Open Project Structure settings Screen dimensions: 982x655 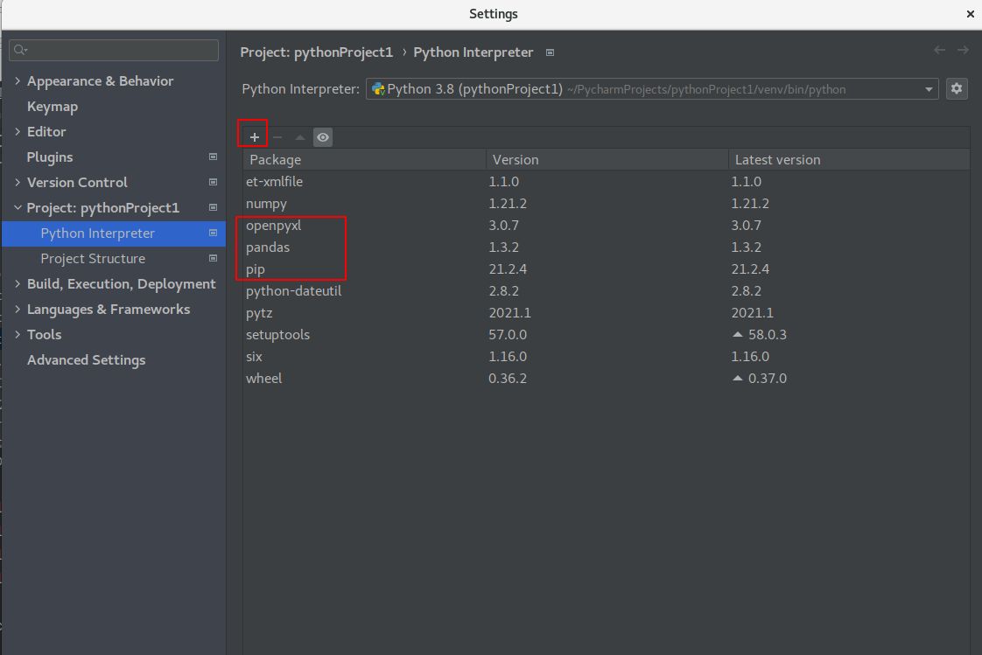tap(93, 258)
